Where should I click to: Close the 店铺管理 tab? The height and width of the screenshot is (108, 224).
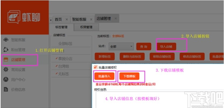pyautogui.click(x=116, y=18)
